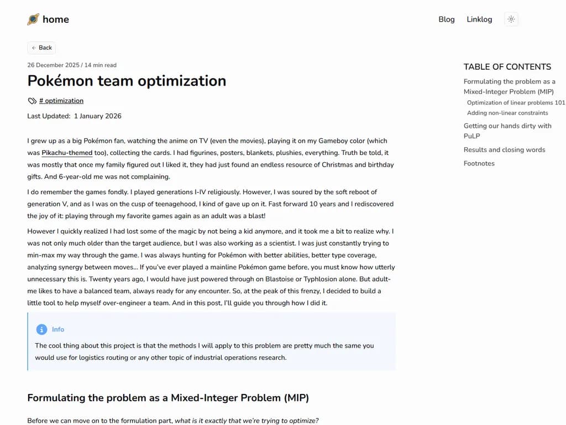Go to the home site title
The image size is (566, 425).
[x=56, y=19]
